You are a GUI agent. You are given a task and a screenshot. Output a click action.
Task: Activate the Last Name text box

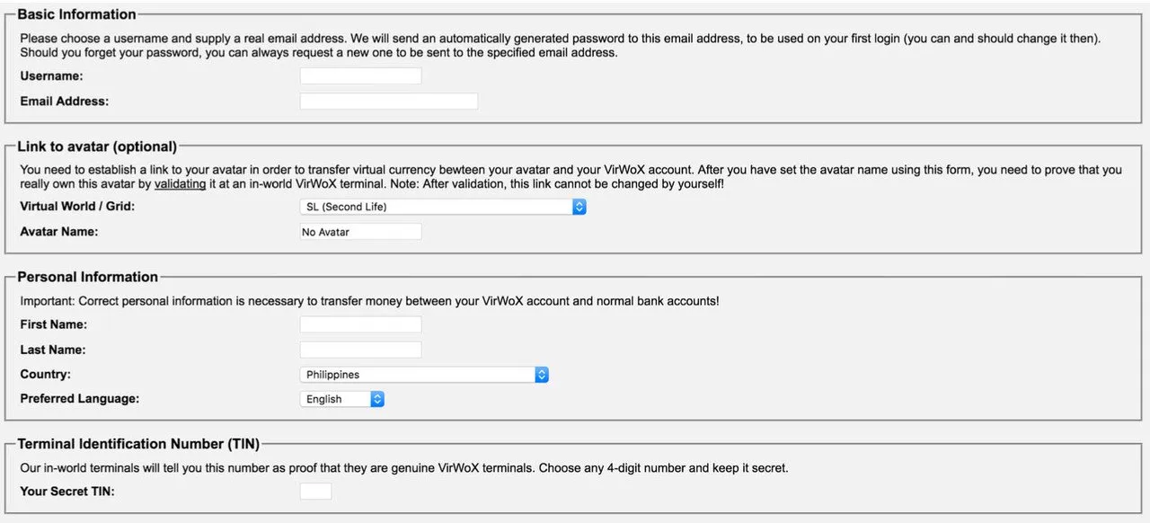tap(360, 350)
